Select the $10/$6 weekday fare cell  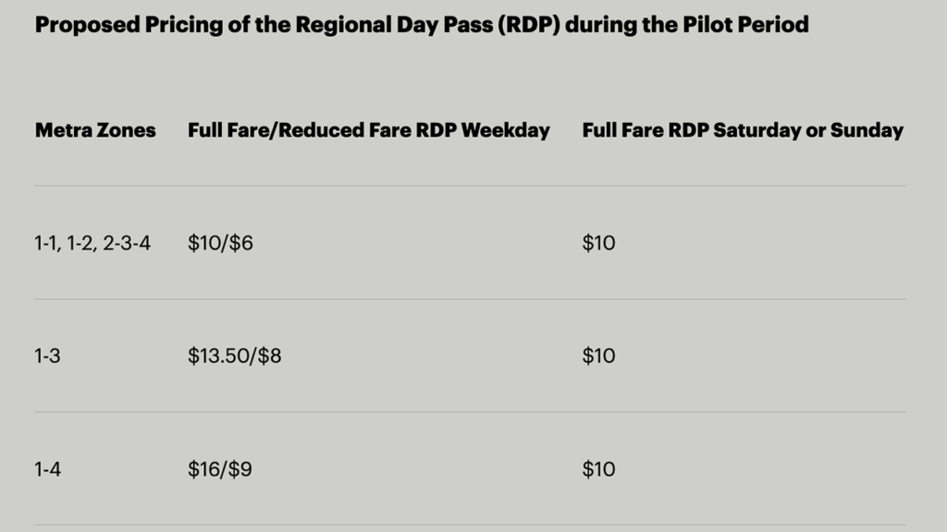click(220, 244)
